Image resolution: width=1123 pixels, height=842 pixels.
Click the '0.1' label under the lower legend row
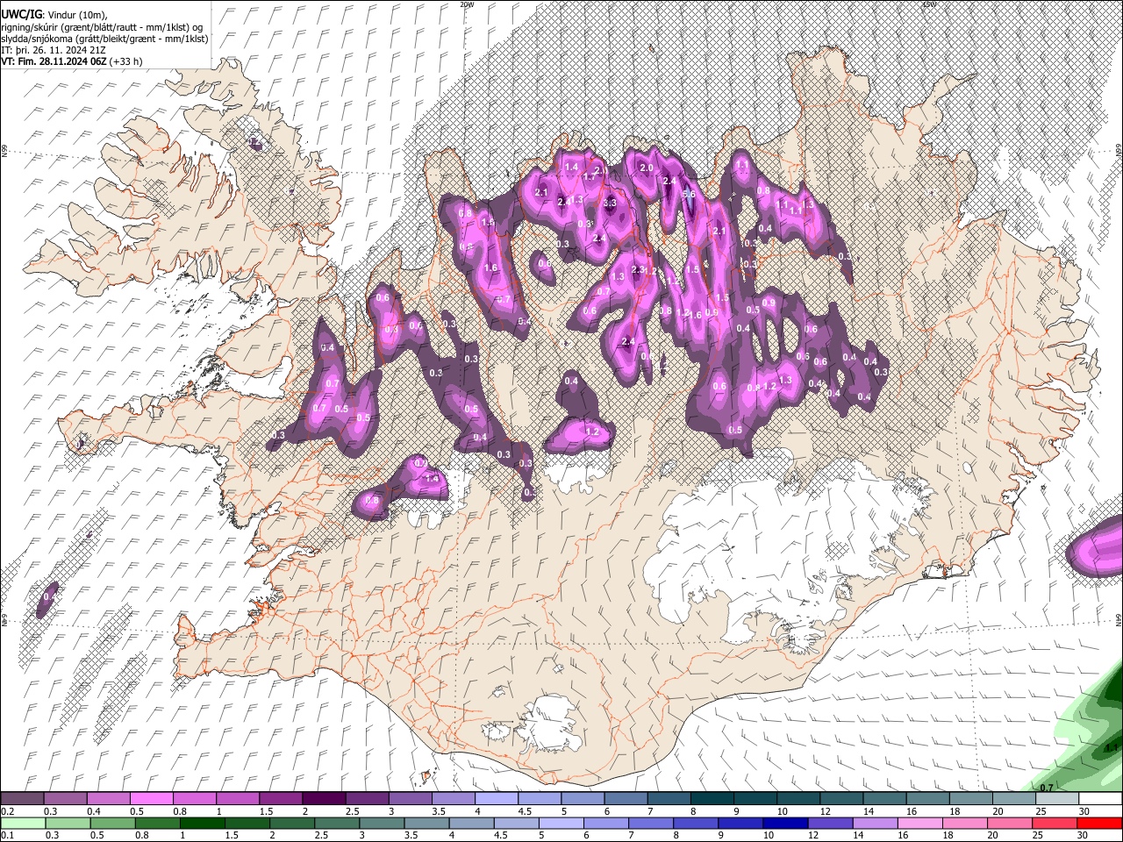[7, 835]
